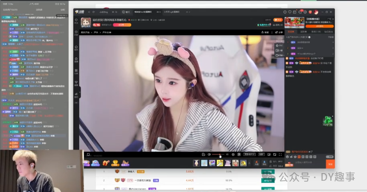The image size is (367, 192).
Task: Open the calendar task icon in title bar
Action: pyautogui.click(x=295, y=12)
